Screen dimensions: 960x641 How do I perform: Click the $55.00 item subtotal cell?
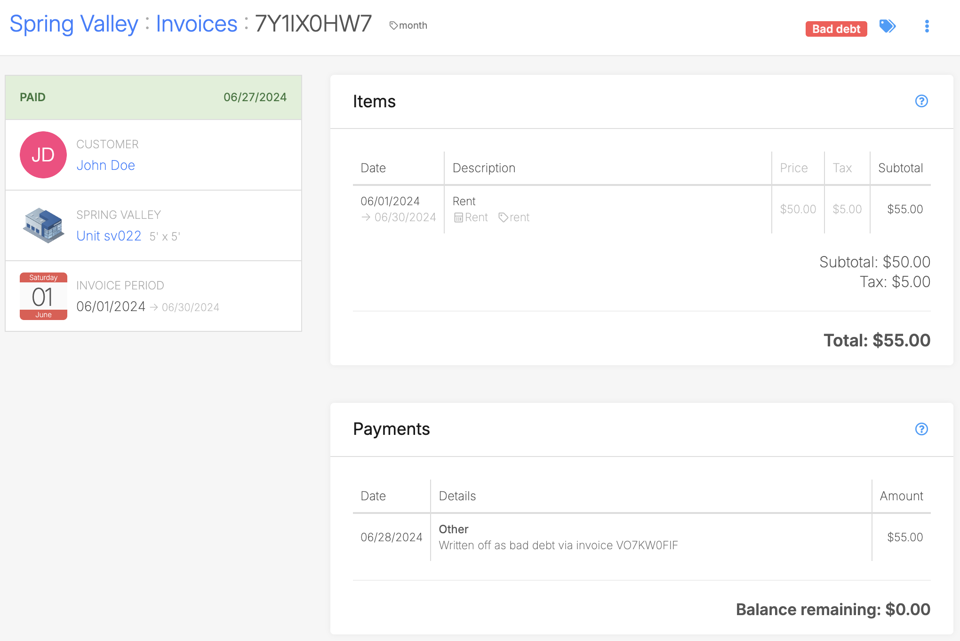(x=905, y=209)
